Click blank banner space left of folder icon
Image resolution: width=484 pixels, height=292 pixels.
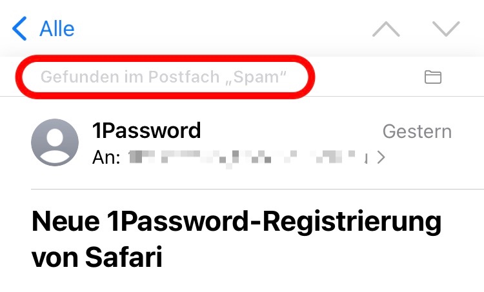click(368, 77)
